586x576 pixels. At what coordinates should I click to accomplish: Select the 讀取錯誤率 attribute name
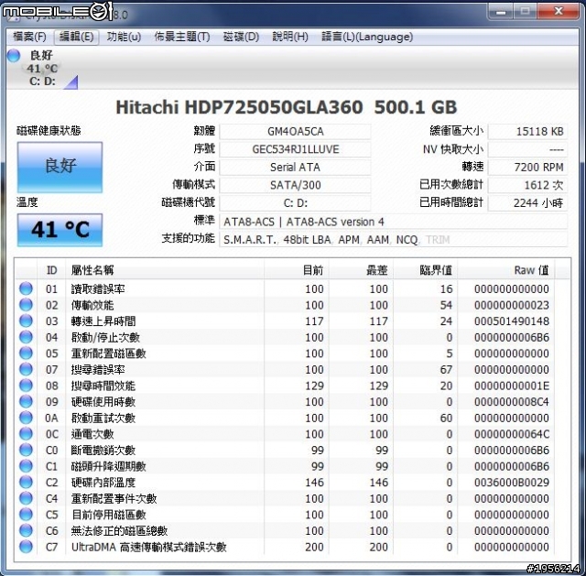click(x=98, y=289)
